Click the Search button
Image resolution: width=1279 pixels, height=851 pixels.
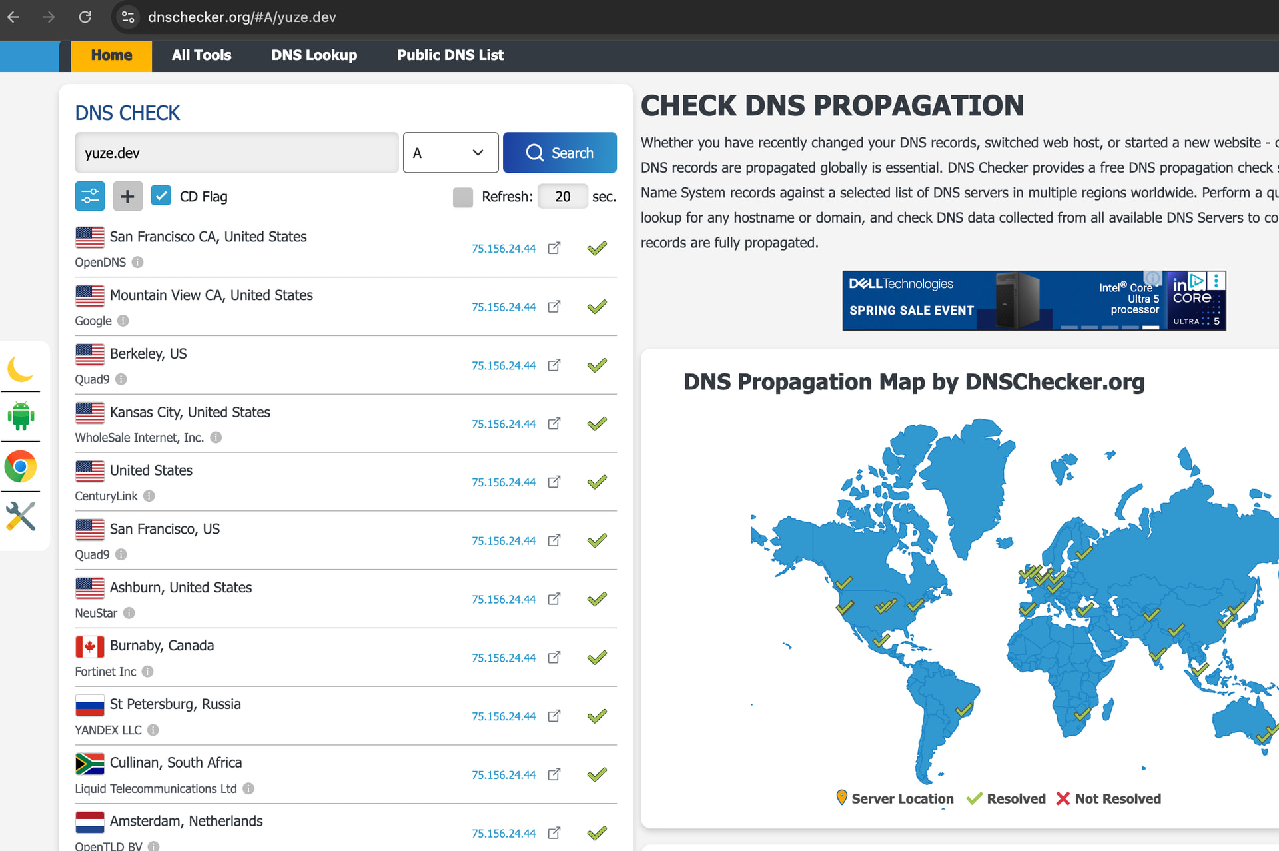click(560, 153)
